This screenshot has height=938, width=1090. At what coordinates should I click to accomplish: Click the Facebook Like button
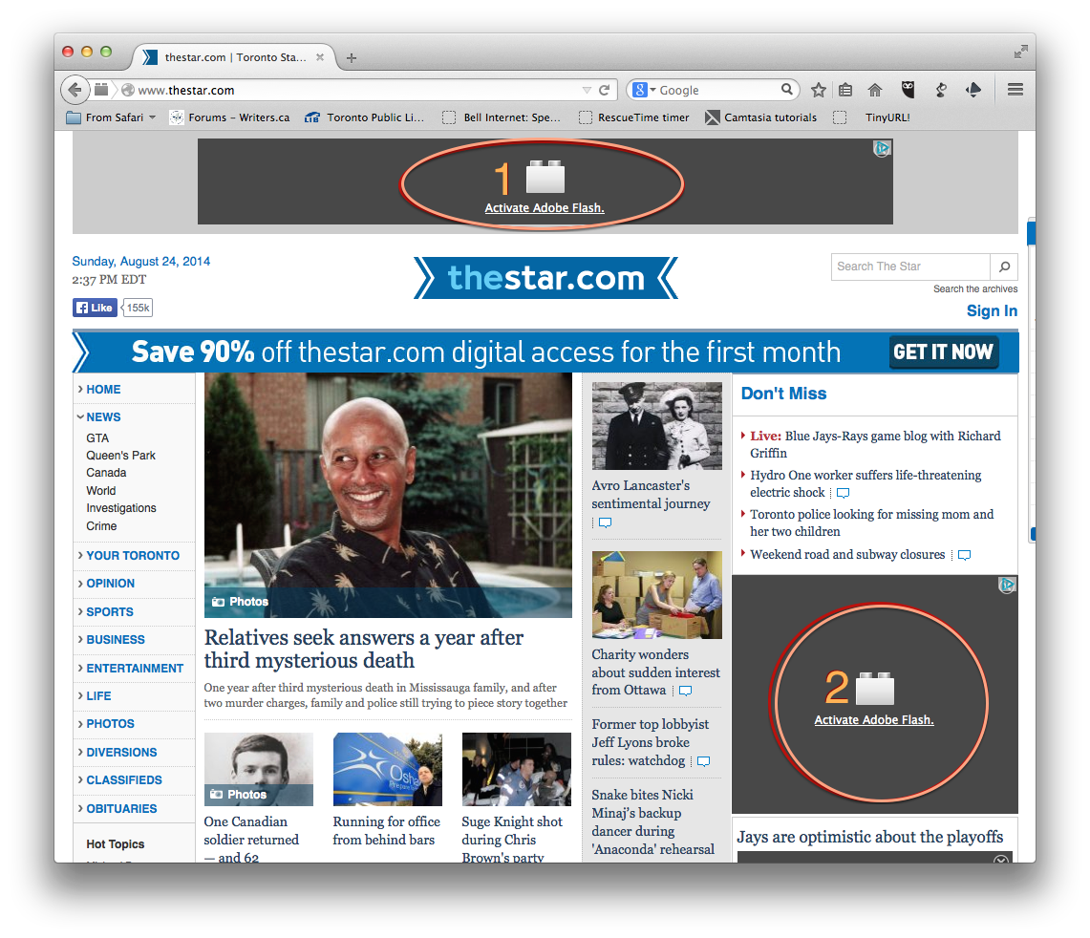[x=95, y=308]
